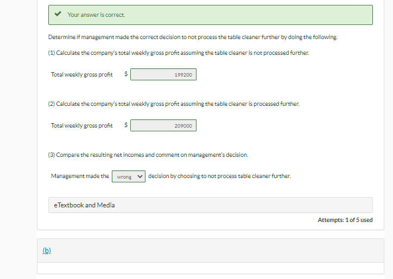Focus the 199200 gross profit field
Screen dimensions: 393x279
(163, 74)
